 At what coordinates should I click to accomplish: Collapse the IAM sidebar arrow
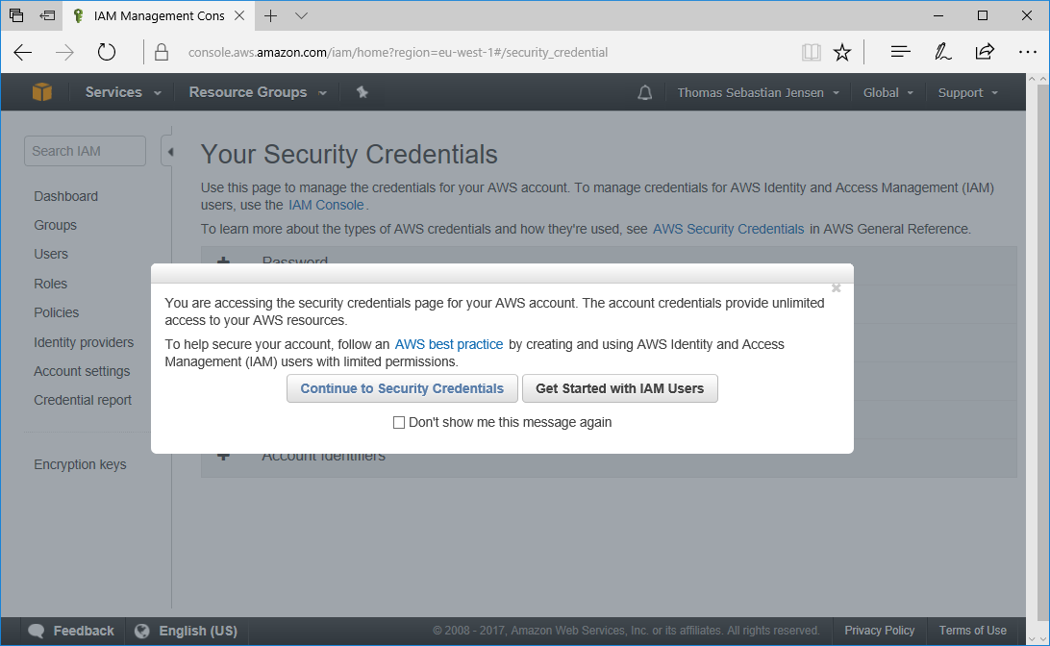[169, 151]
